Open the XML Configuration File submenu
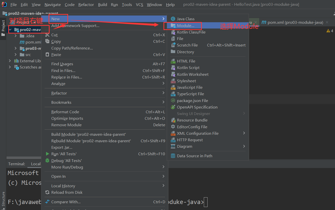This screenshot has height=210, width=335. (208, 133)
